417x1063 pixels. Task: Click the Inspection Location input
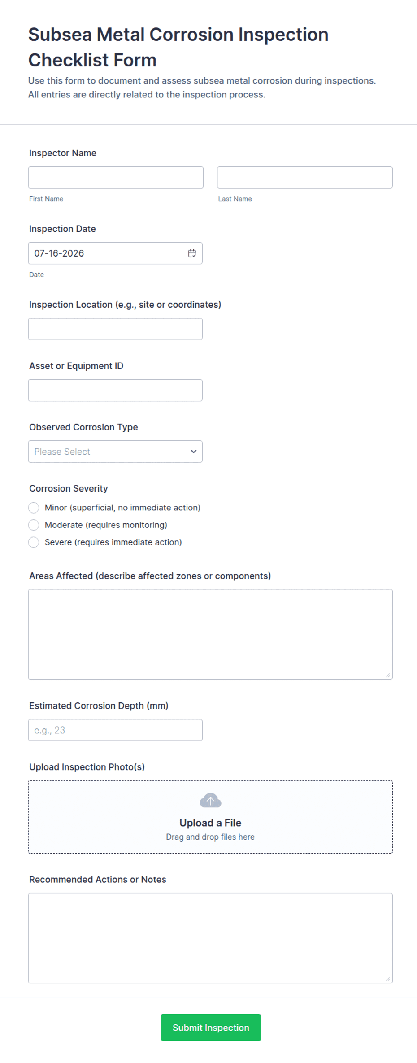(115, 329)
